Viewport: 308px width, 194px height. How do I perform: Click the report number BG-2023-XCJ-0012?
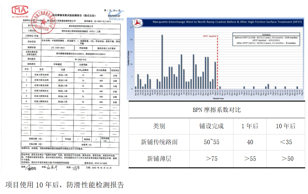98,21
